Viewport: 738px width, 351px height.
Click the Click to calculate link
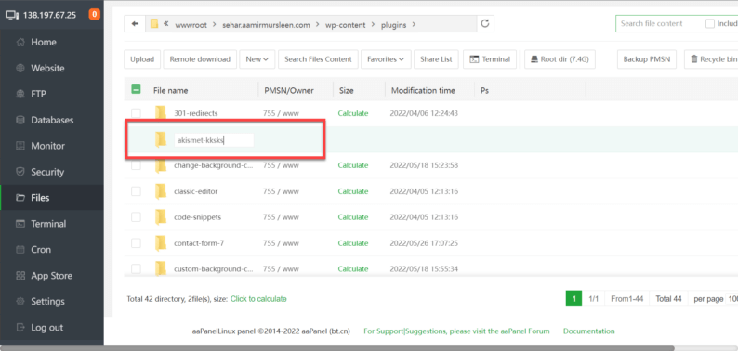click(258, 299)
